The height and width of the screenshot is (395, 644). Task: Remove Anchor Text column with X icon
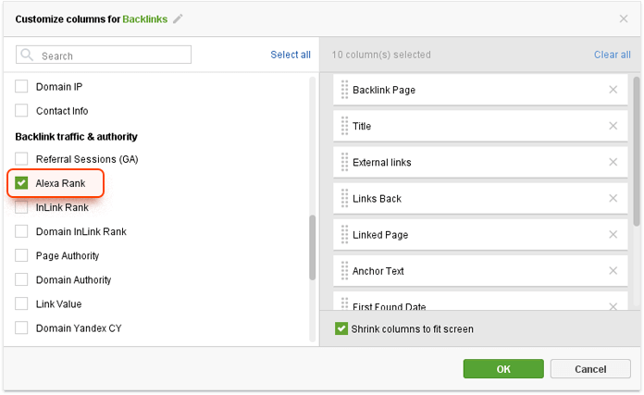click(x=613, y=271)
